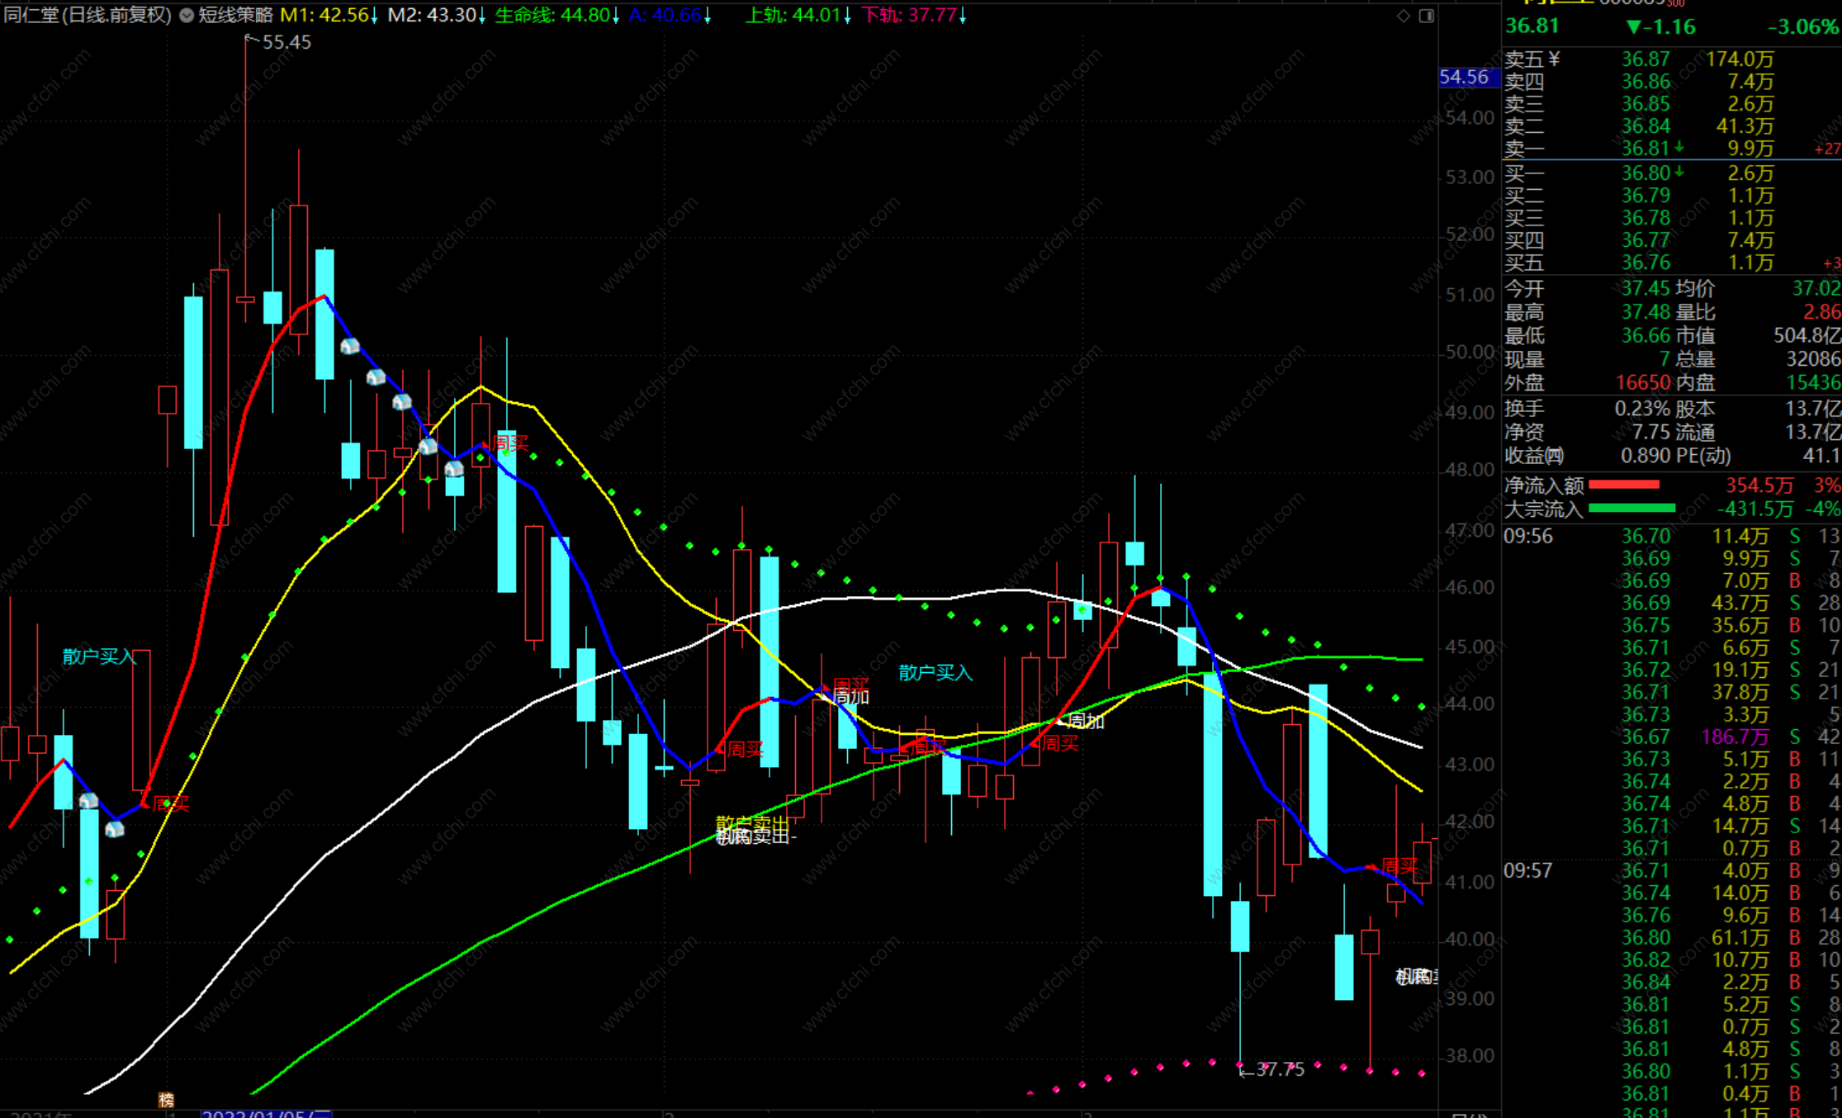The image size is (1842, 1118).
Task: Click the house marker by the 散户买入 label
Action: point(88,801)
